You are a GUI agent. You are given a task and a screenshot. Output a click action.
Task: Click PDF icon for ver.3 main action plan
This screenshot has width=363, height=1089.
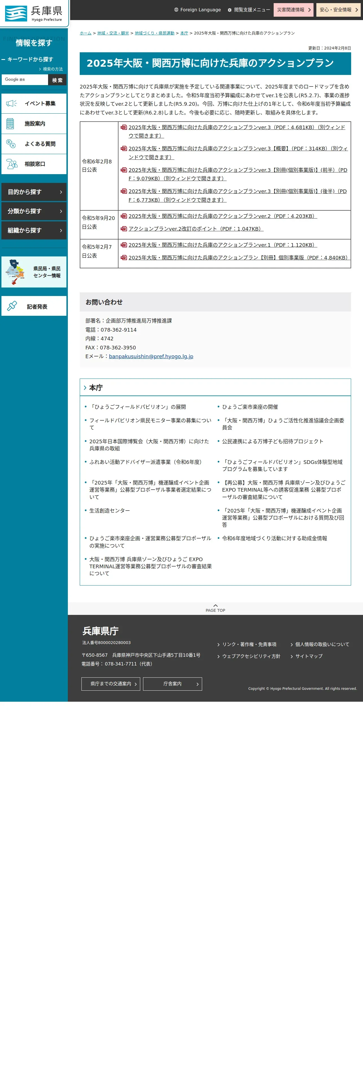coord(124,127)
